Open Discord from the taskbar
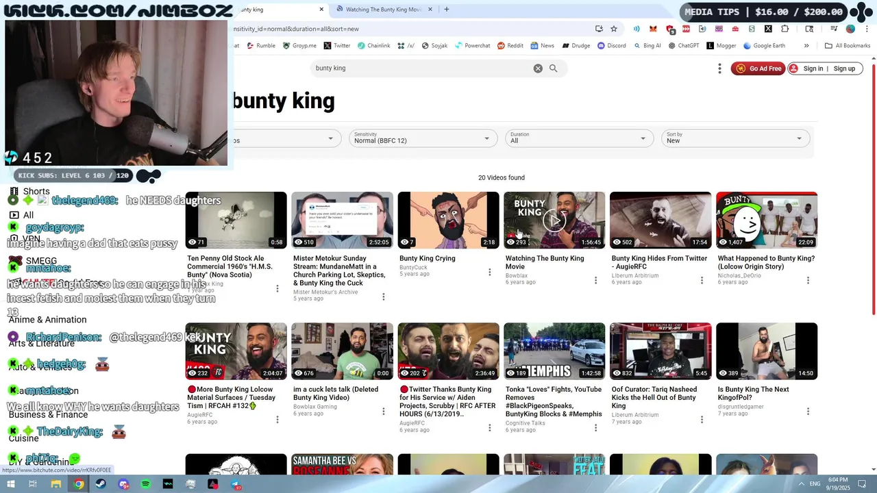877x493 pixels. (123, 484)
